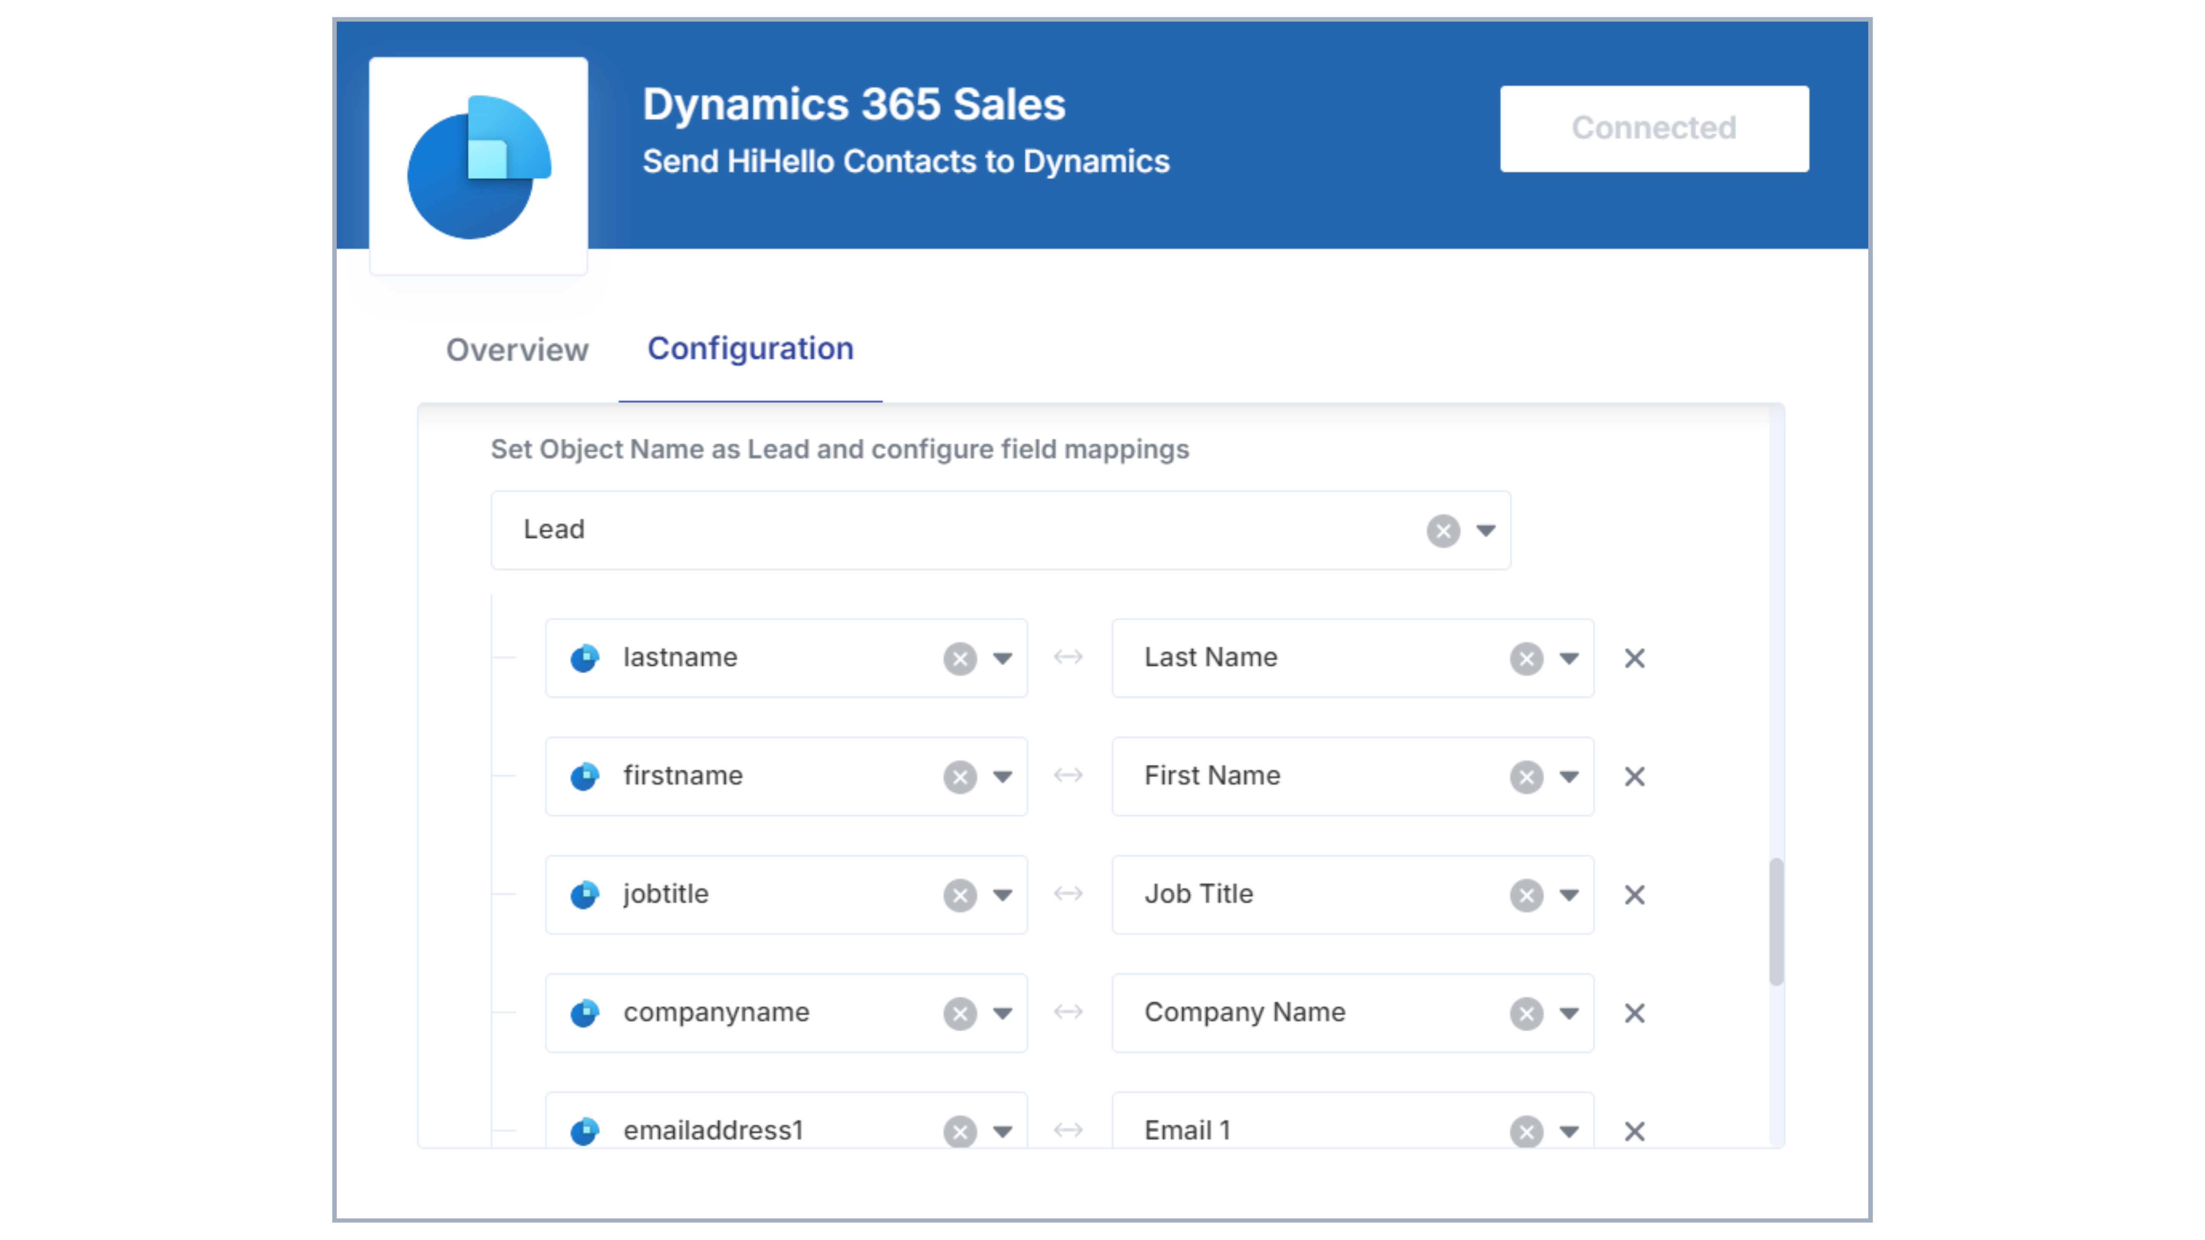Clear the First Name selection
Viewport: 2205px width, 1240px height.
[x=1526, y=777]
